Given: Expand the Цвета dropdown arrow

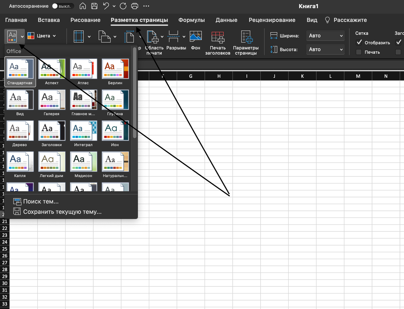Looking at the screenshot, I should [54, 36].
